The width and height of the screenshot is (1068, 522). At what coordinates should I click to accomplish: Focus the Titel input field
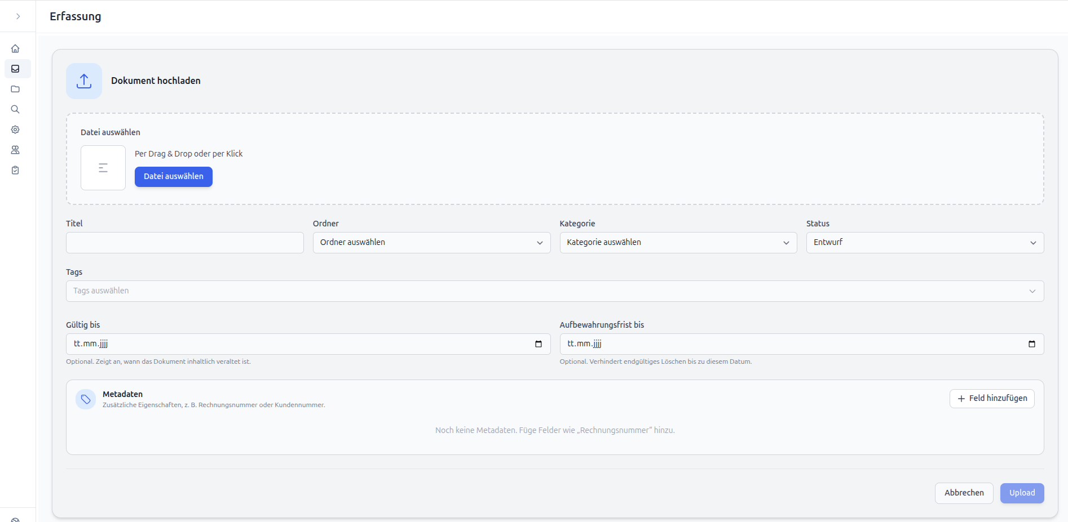pos(185,243)
